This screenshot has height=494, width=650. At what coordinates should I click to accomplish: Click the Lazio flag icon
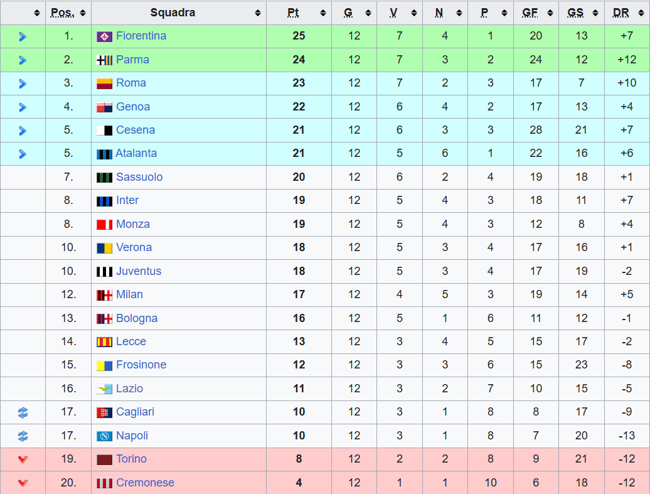coord(104,389)
